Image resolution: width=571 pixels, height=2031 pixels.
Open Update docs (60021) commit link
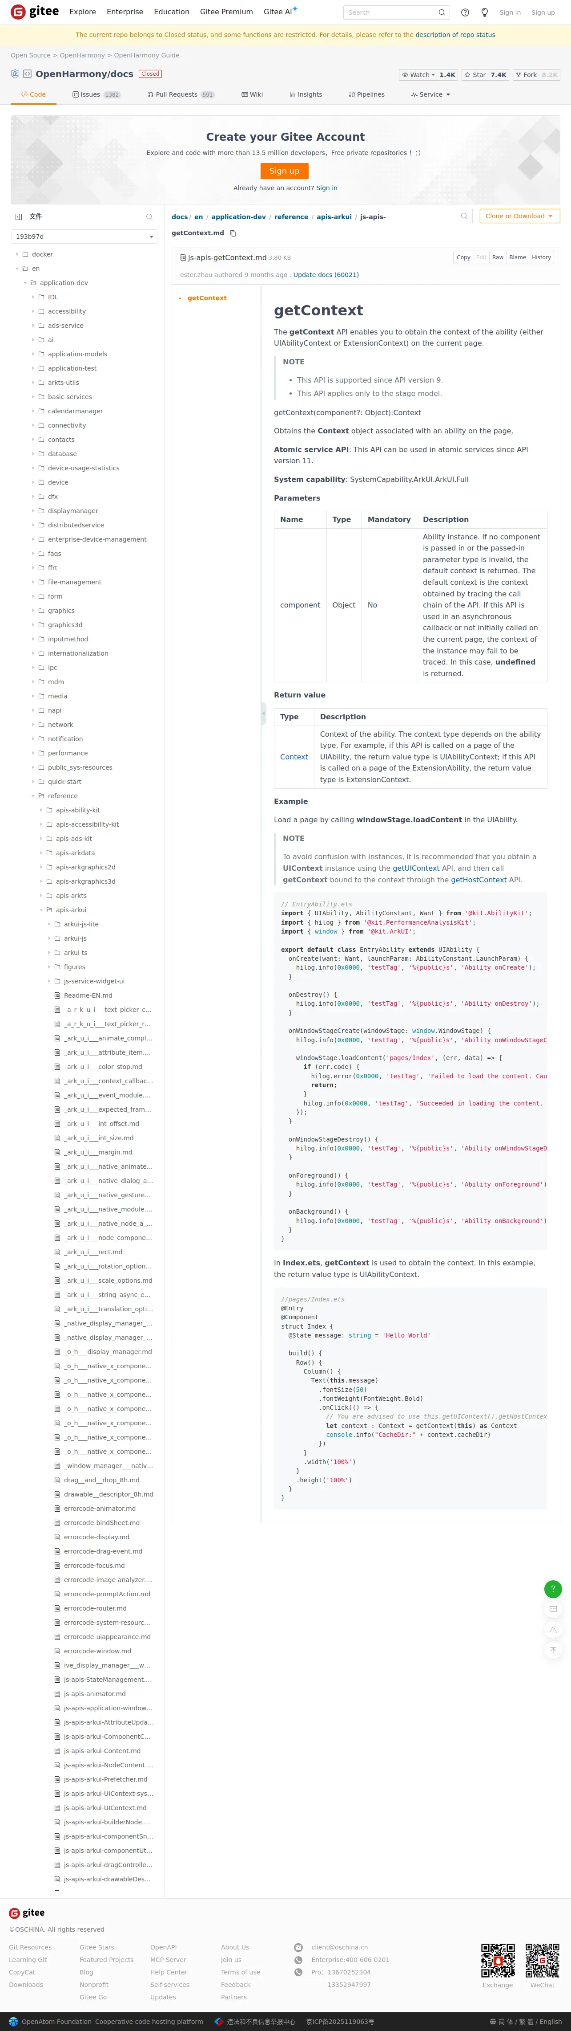[326, 275]
